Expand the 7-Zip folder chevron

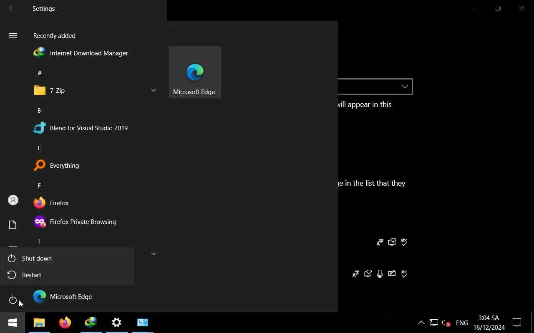click(153, 90)
